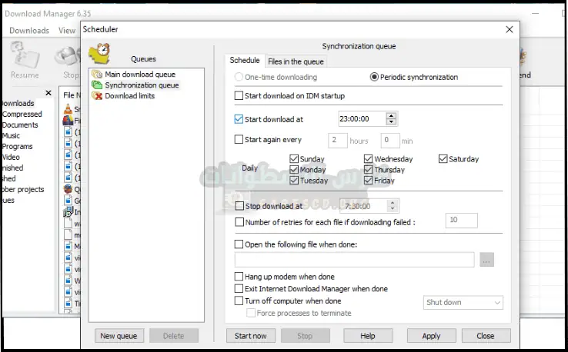Select Periodic synchronization radio button
This screenshot has height=352, width=568.
point(375,77)
